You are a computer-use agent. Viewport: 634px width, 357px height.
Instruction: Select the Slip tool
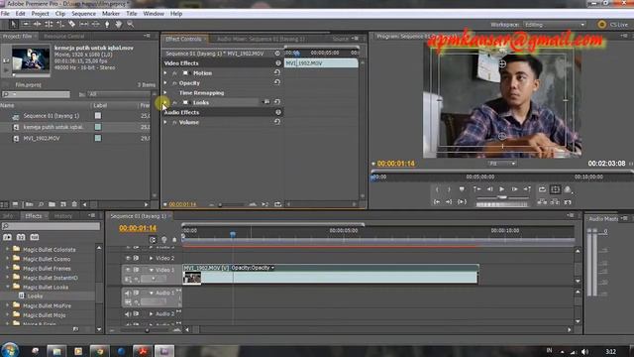[83, 24]
